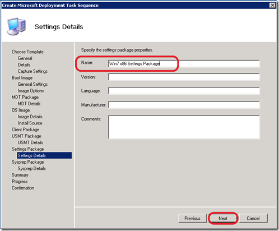279x231 pixels.
Task: Click the 'Version:' field label
Action: pos(89,77)
